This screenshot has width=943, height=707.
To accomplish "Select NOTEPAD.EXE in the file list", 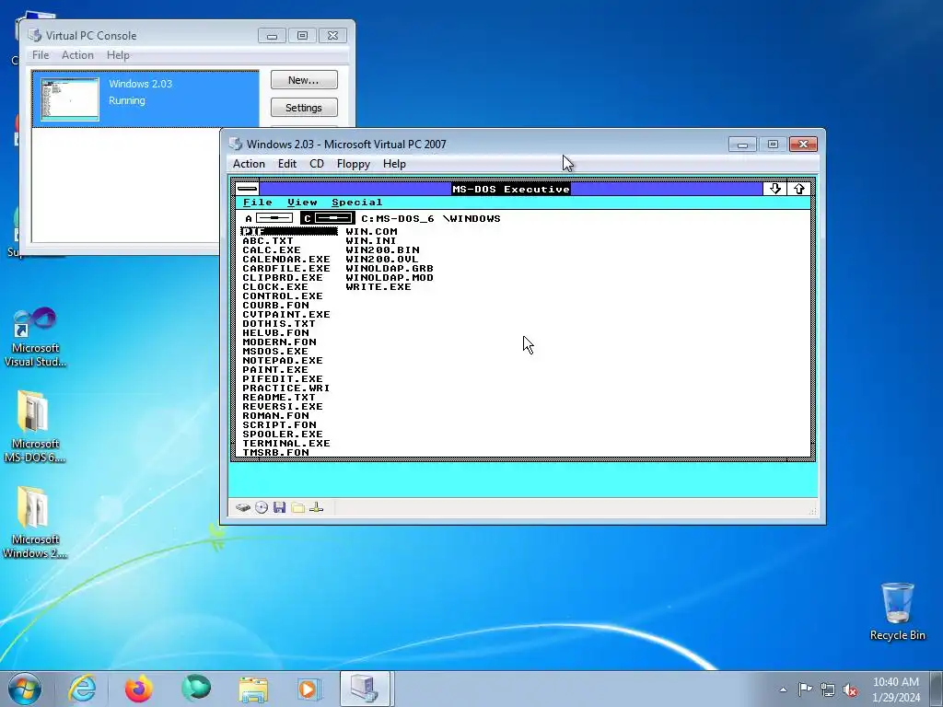I will [283, 360].
